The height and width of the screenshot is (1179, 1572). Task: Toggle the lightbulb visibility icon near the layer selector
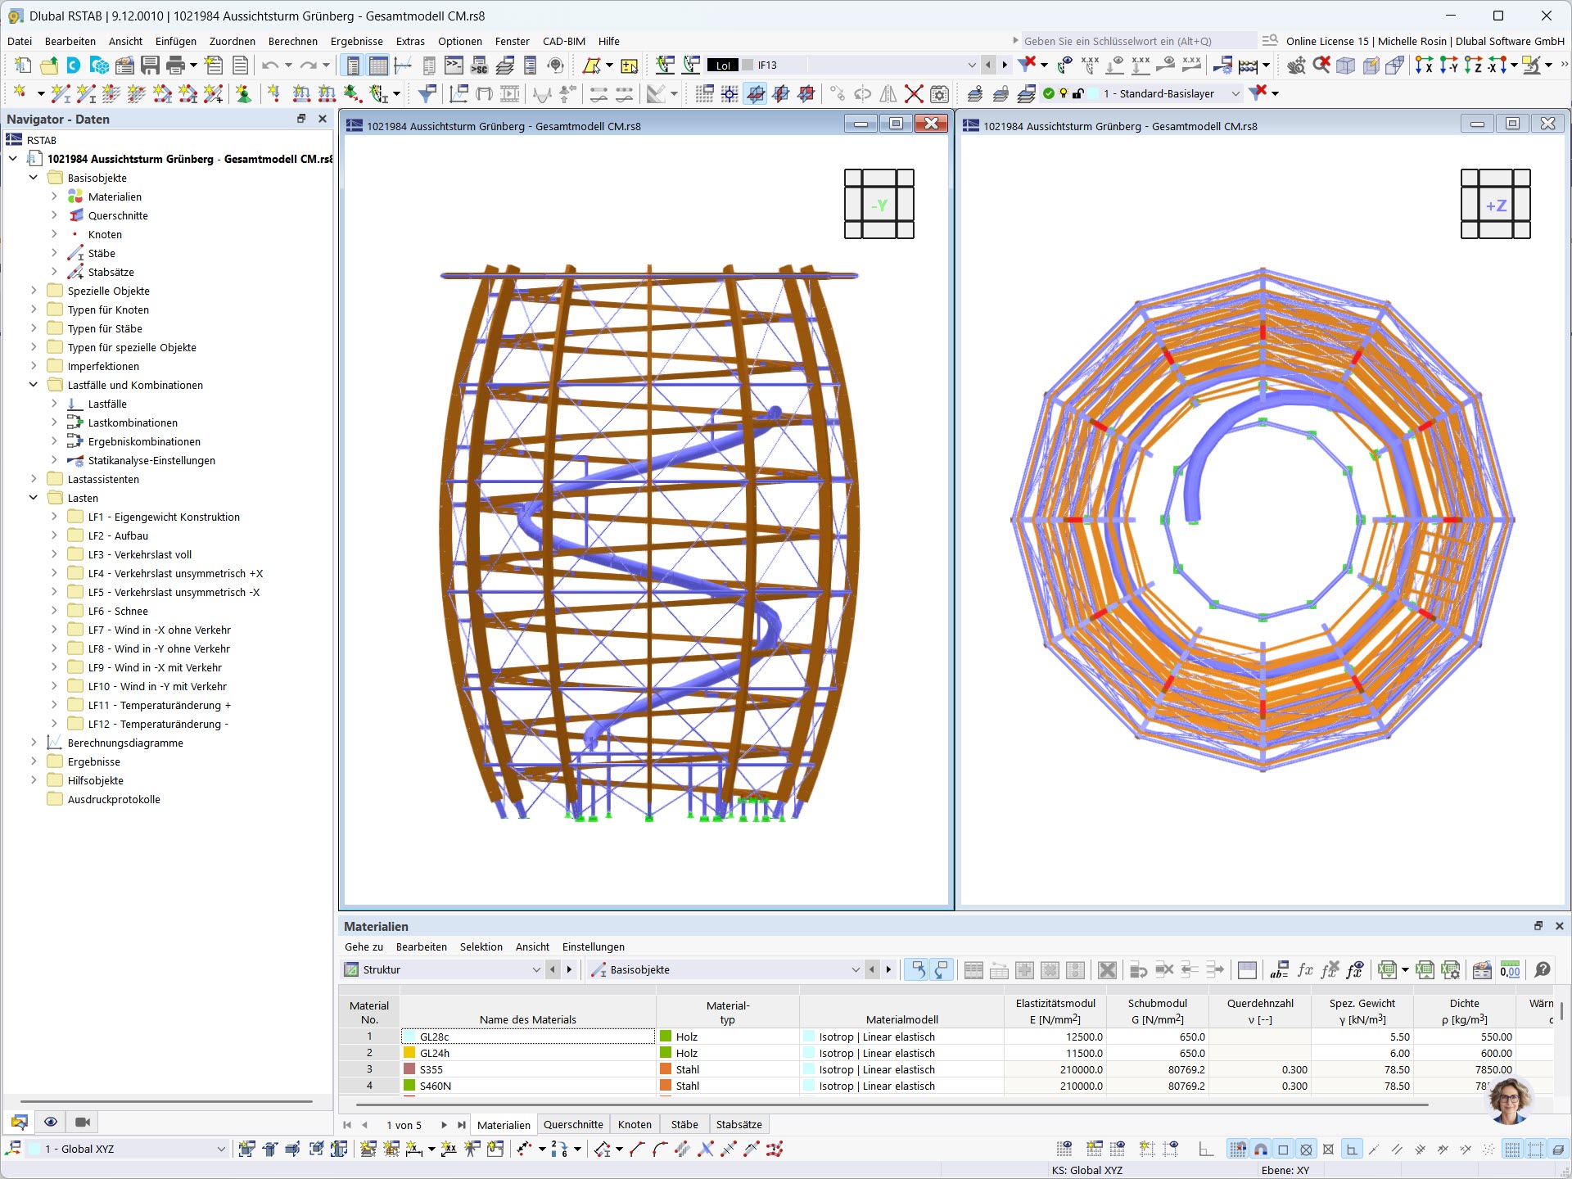click(x=1063, y=93)
